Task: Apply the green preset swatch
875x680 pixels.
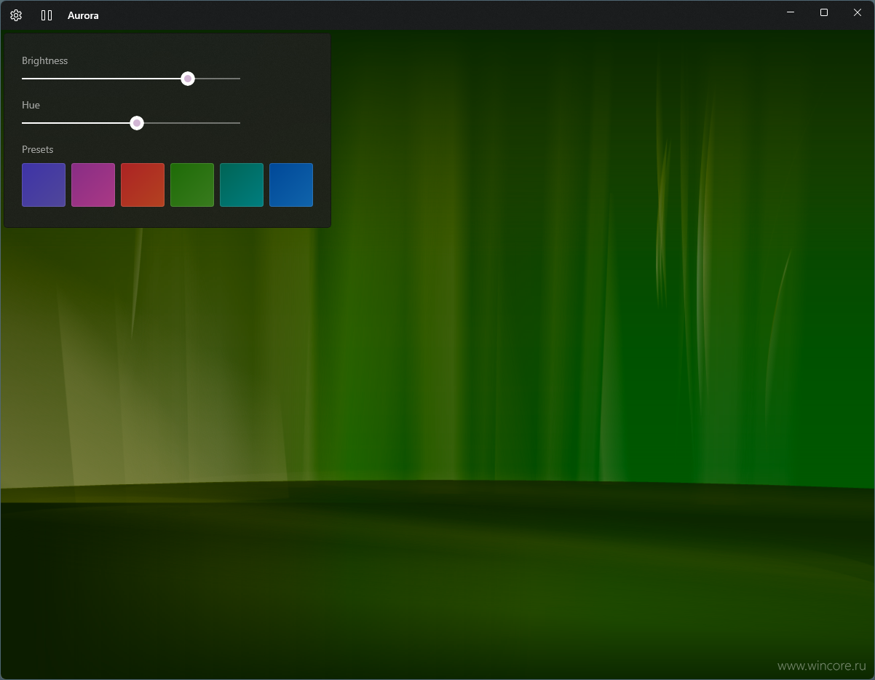Action: (x=192, y=185)
